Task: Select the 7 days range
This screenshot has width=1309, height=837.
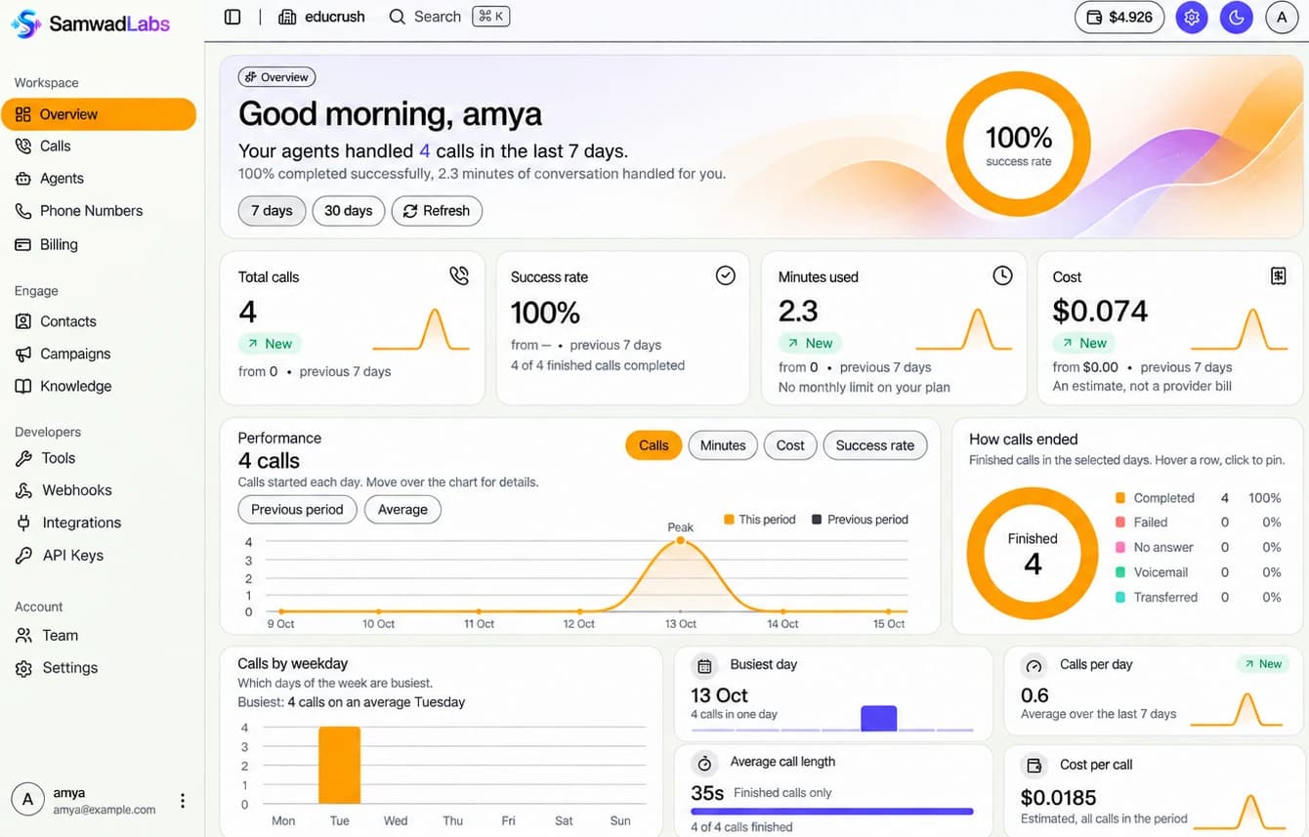Action: pos(272,211)
